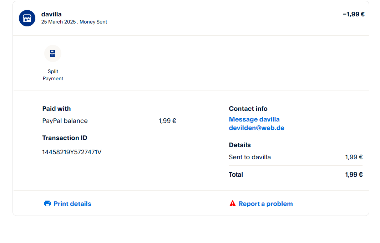Click the Total amount 1,99 €
The image size is (380, 243).
[x=354, y=175]
